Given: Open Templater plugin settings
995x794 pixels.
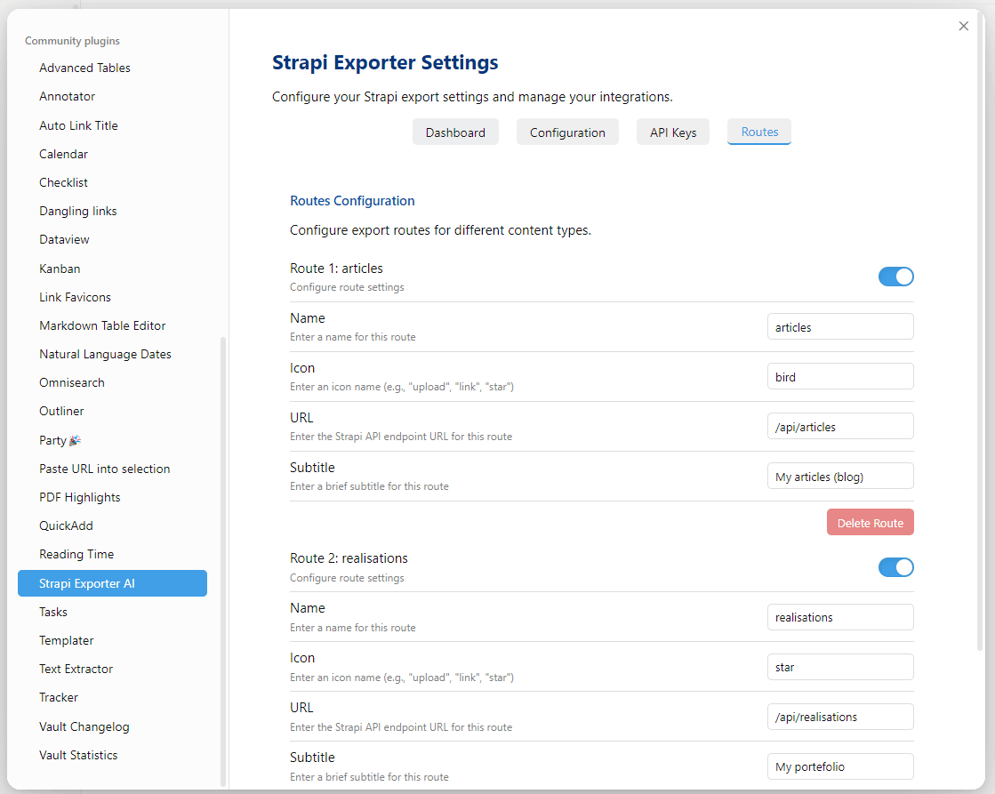Looking at the screenshot, I should click(x=67, y=640).
